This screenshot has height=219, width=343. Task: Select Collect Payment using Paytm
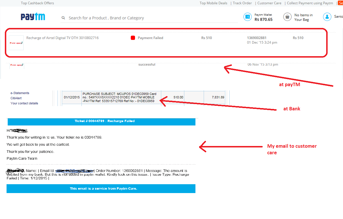pos(310,3)
